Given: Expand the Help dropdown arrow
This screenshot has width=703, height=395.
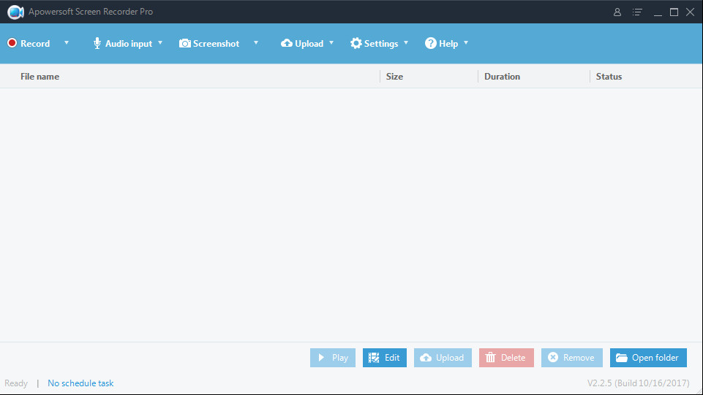Looking at the screenshot, I should tap(466, 43).
